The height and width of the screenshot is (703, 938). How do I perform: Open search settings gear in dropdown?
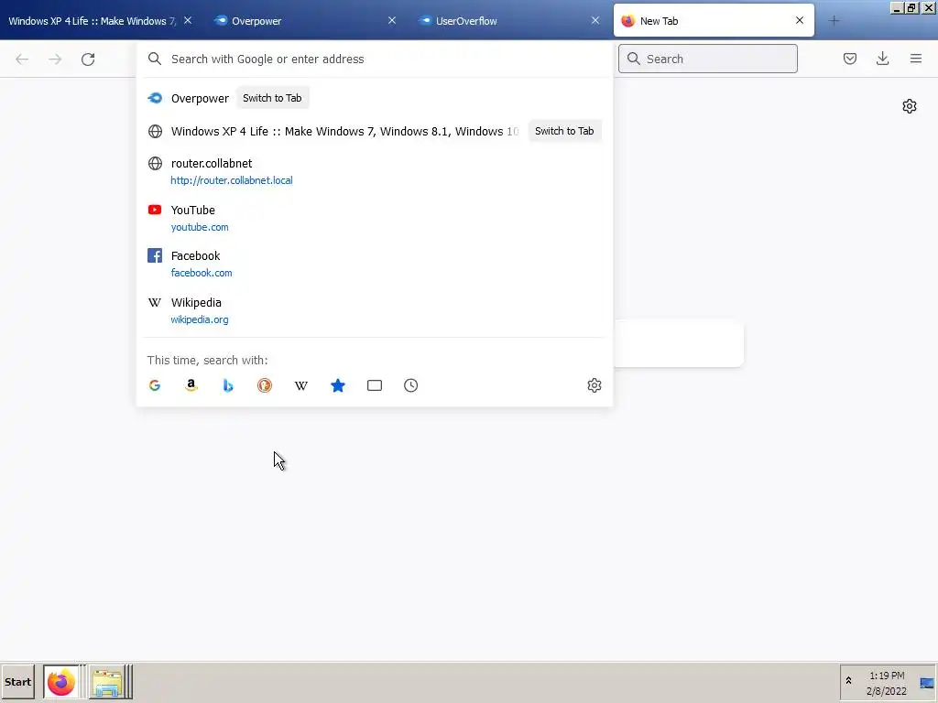594,385
